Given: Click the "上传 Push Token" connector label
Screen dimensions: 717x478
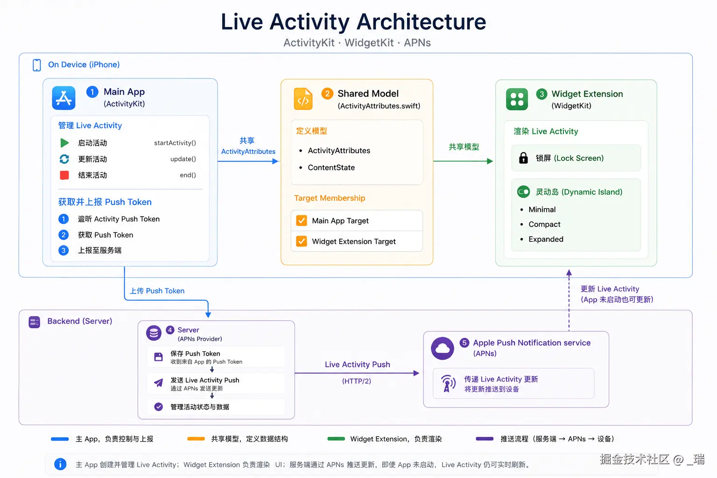Looking at the screenshot, I should (x=157, y=291).
